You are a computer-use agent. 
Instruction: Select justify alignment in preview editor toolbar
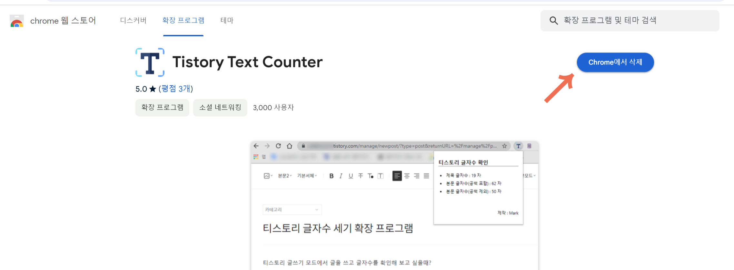(426, 176)
